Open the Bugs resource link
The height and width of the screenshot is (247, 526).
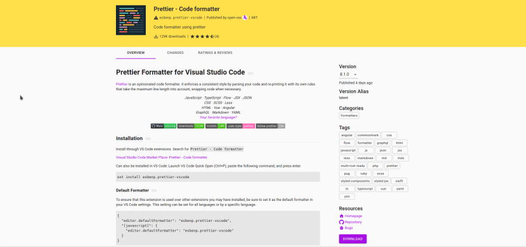tap(349, 228)
